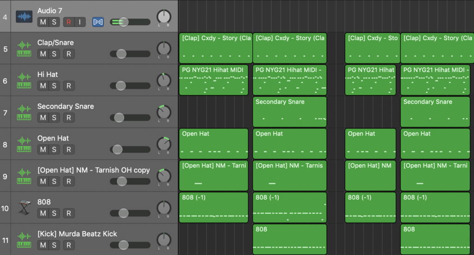Toggle the blue freeze/crossfade icon on Audio 7
Viewport: 474px width, 255px height.
[x=98, y=22]
